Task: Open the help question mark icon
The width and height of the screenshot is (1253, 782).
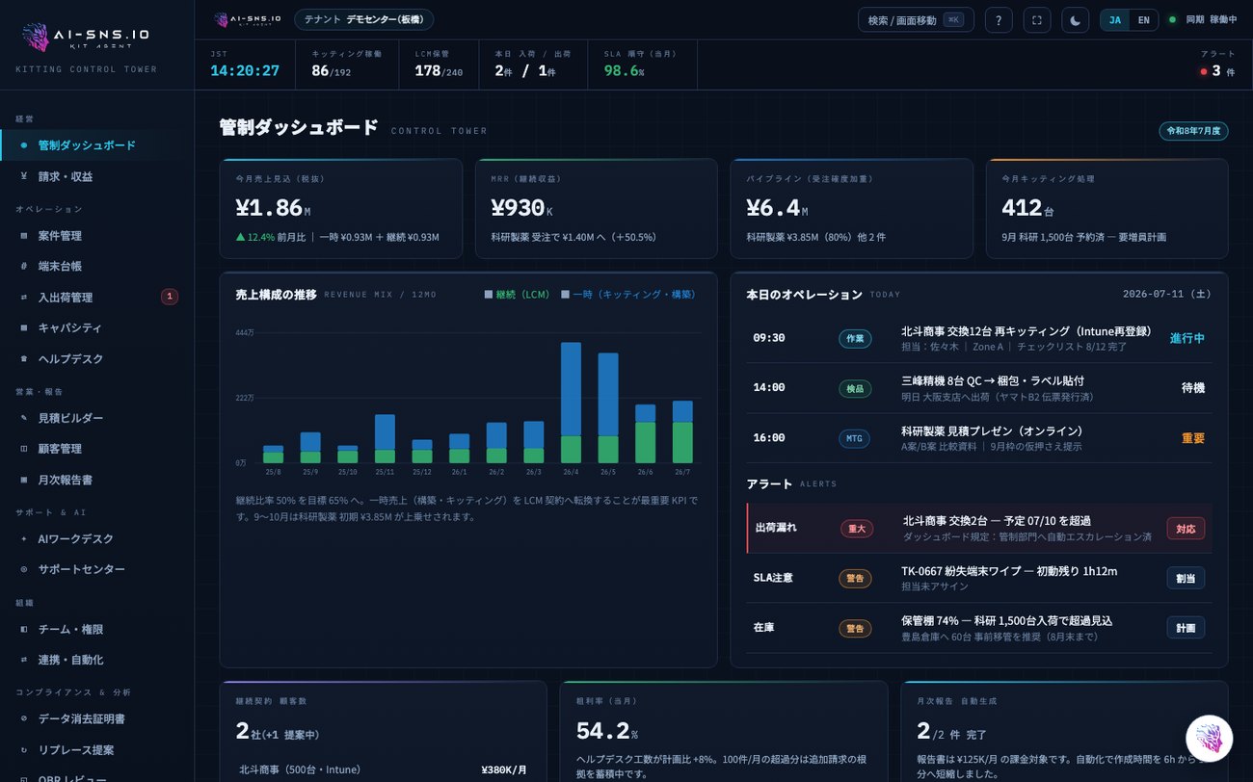Action: pyautogui.click(x=999, y=19)
